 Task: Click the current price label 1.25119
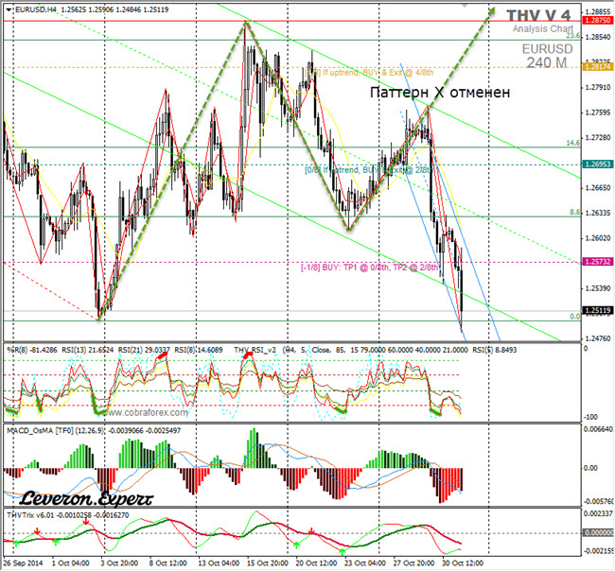point(598,310)
